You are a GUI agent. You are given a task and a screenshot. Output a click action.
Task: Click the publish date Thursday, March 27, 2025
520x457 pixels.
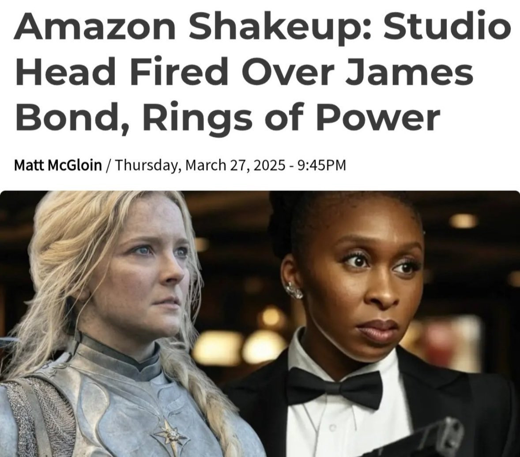[200, 165]
